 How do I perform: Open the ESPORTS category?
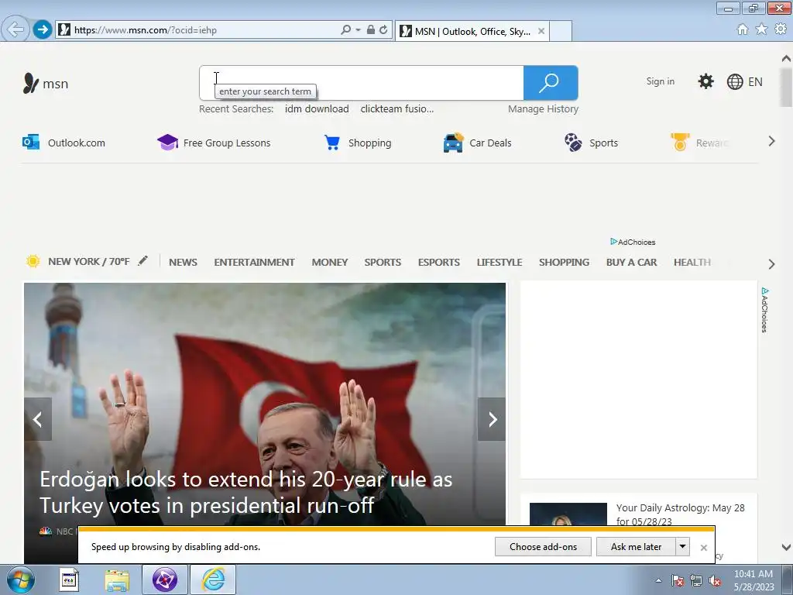tap(438, 262)
